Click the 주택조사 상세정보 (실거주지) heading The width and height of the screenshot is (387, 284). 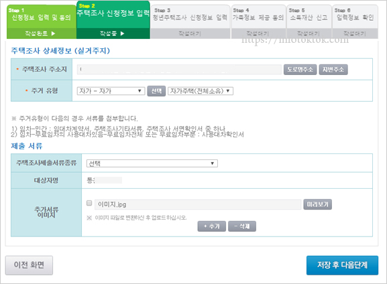point(60,51)
